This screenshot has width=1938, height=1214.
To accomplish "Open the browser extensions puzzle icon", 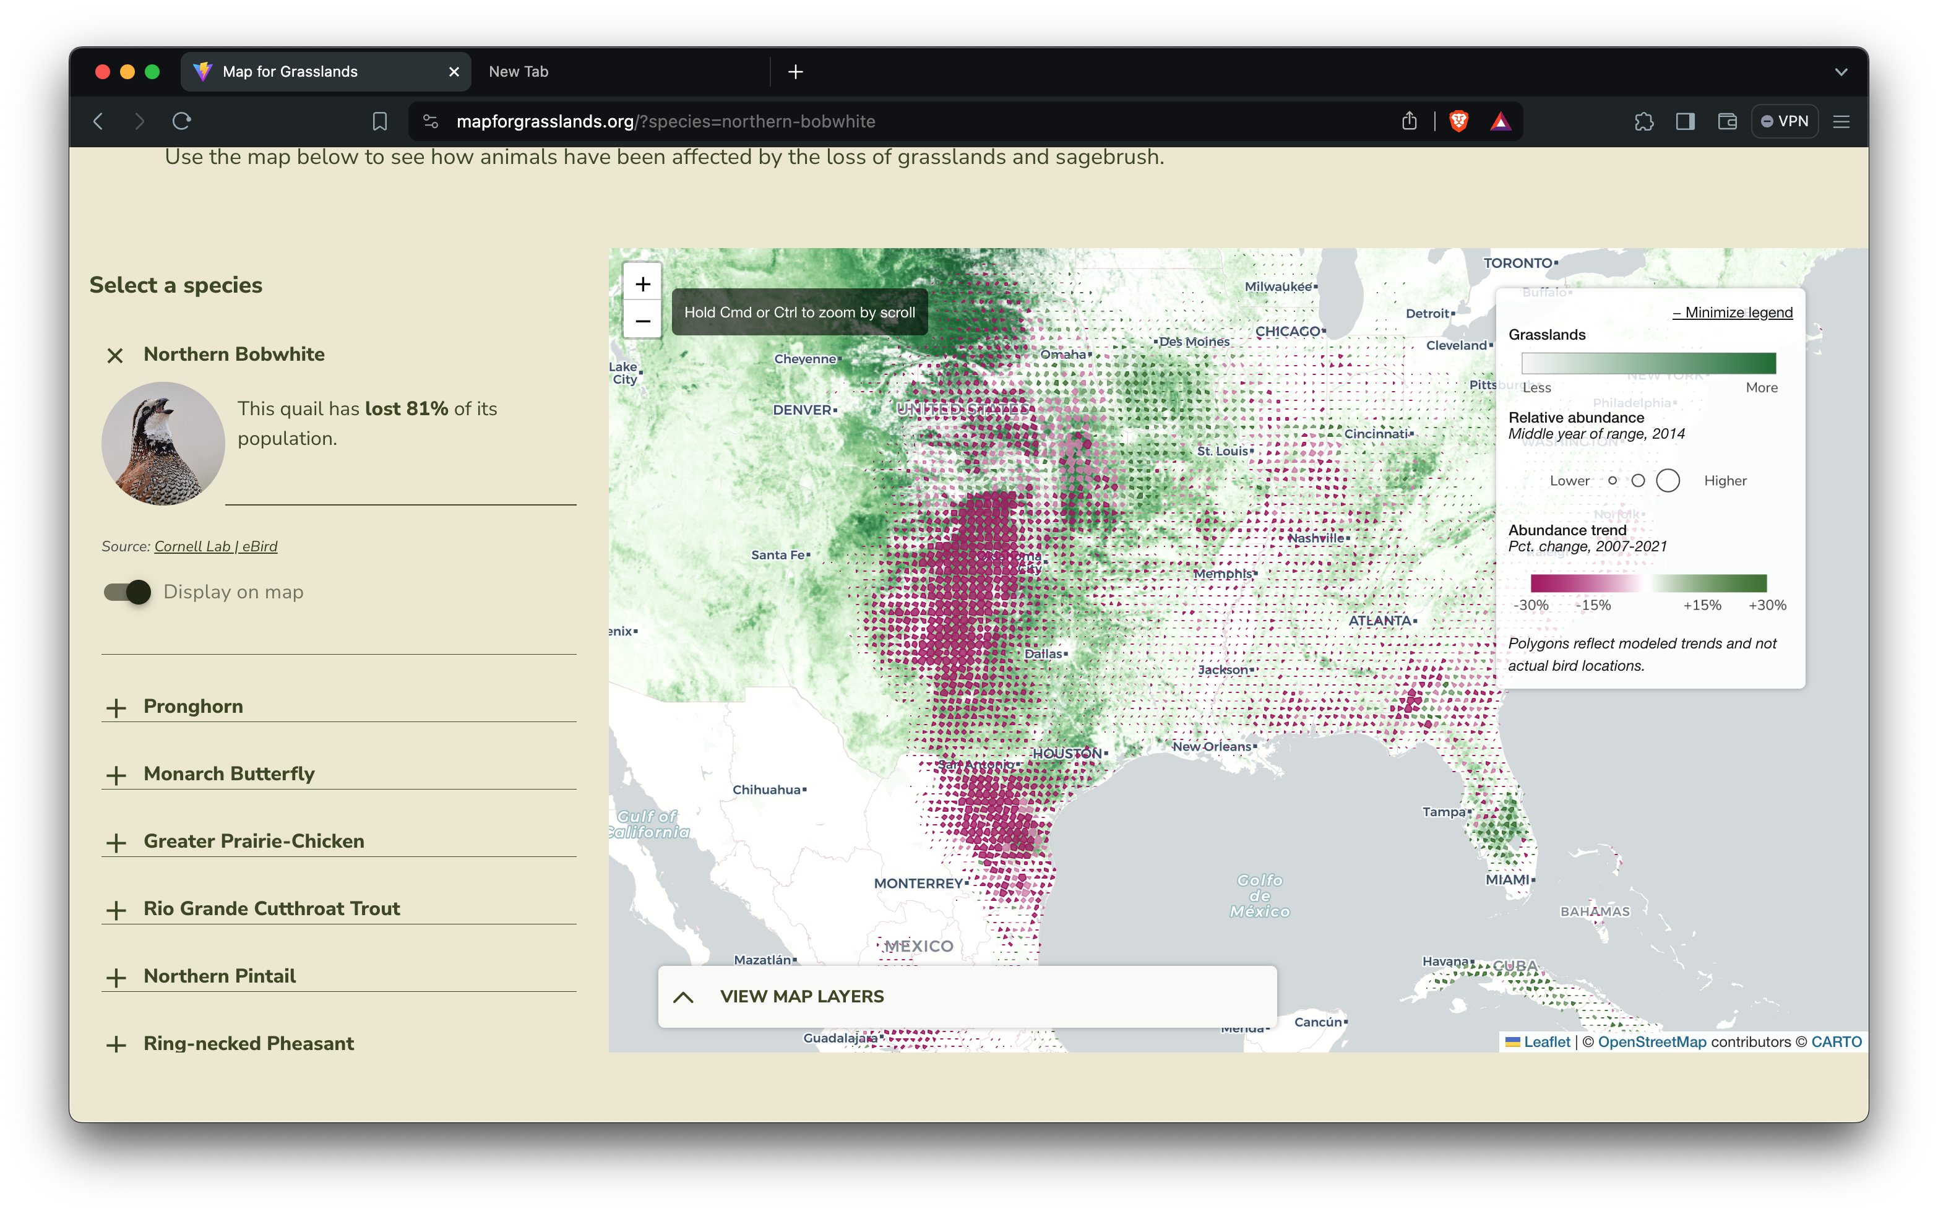I will pos(1644,121).
